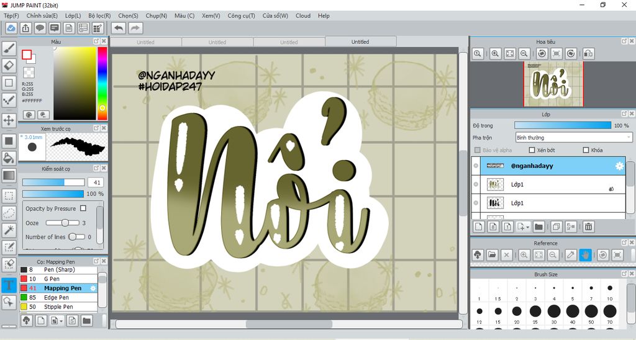Select the Brush tool
Viewport: 636px width, 340px height.
coord(9,48)
